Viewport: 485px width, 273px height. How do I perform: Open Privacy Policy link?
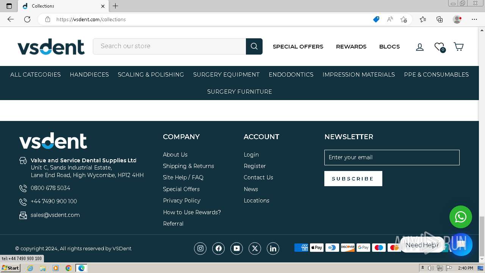[x=181, y=201]
